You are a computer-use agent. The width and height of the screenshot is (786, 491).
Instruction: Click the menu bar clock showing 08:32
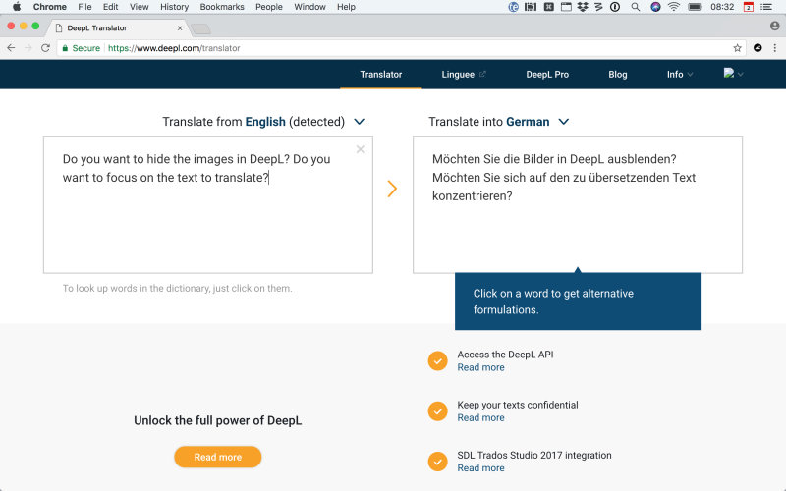(x=722, y=7)
